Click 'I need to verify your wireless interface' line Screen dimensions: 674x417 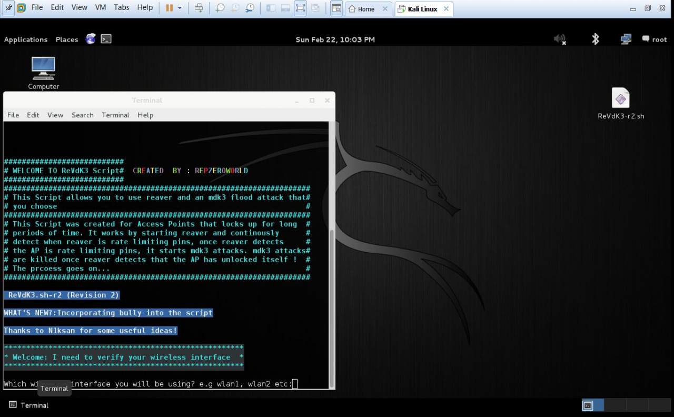124,357
